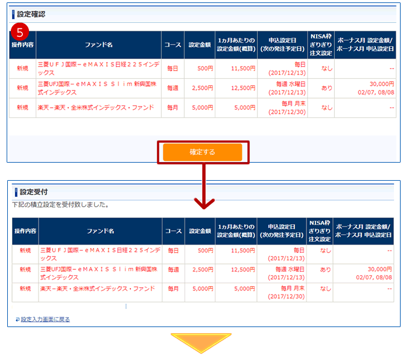Click the コース header in the 設定確認 table

[x=173, y=45]
